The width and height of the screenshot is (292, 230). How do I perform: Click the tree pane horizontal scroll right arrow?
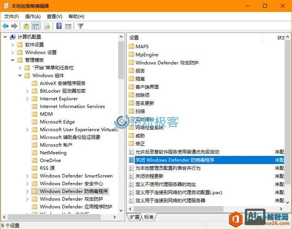pyautogui.click(x=114, y=217)
